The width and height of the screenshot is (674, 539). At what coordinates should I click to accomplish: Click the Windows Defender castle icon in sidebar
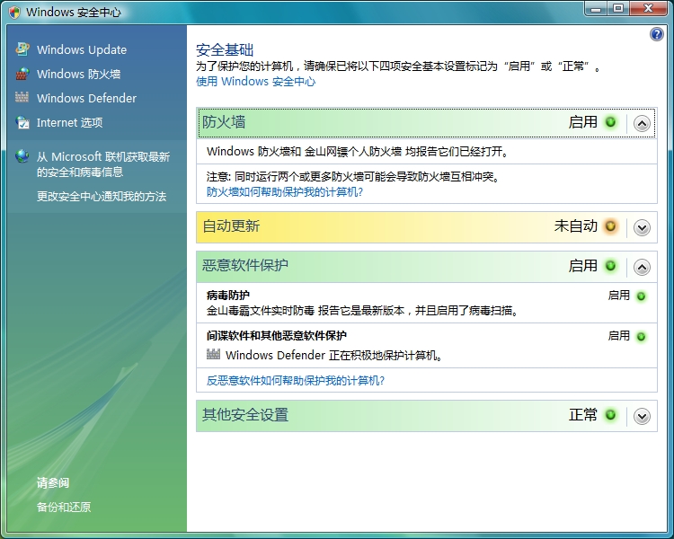[x=22, y=97]
